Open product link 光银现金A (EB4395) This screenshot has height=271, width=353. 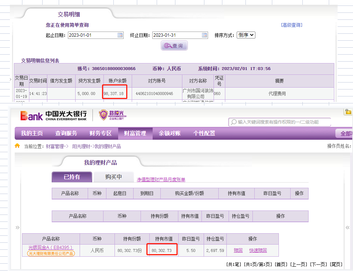tap(51, 248)
